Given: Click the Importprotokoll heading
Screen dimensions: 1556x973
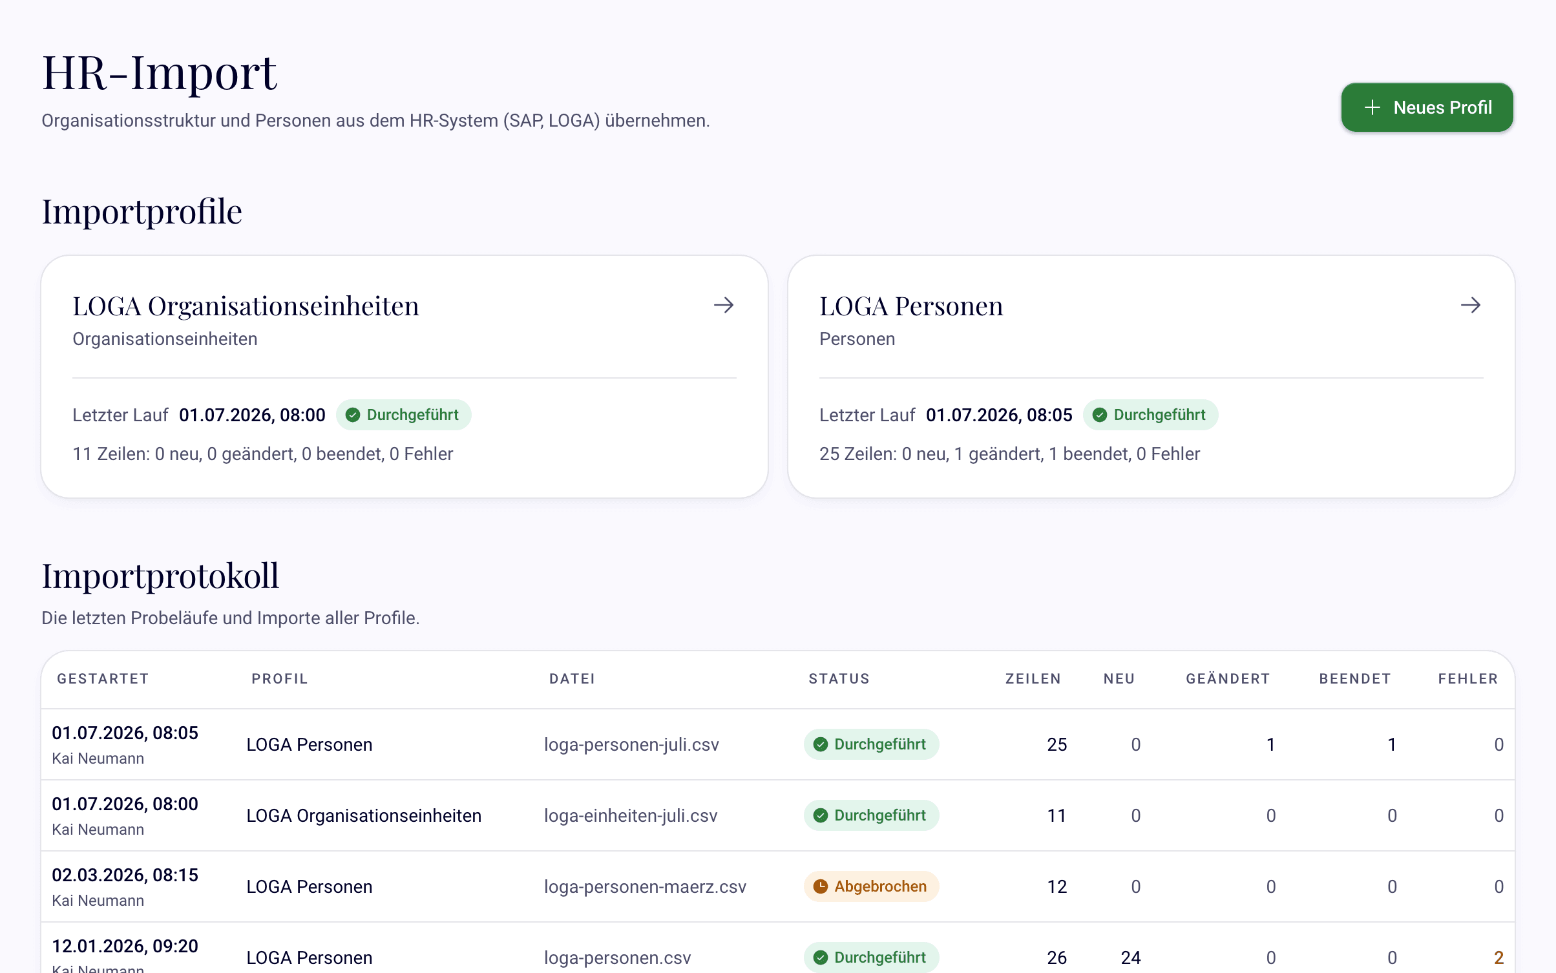Looking at the screenshot, I should pos(160,575).
